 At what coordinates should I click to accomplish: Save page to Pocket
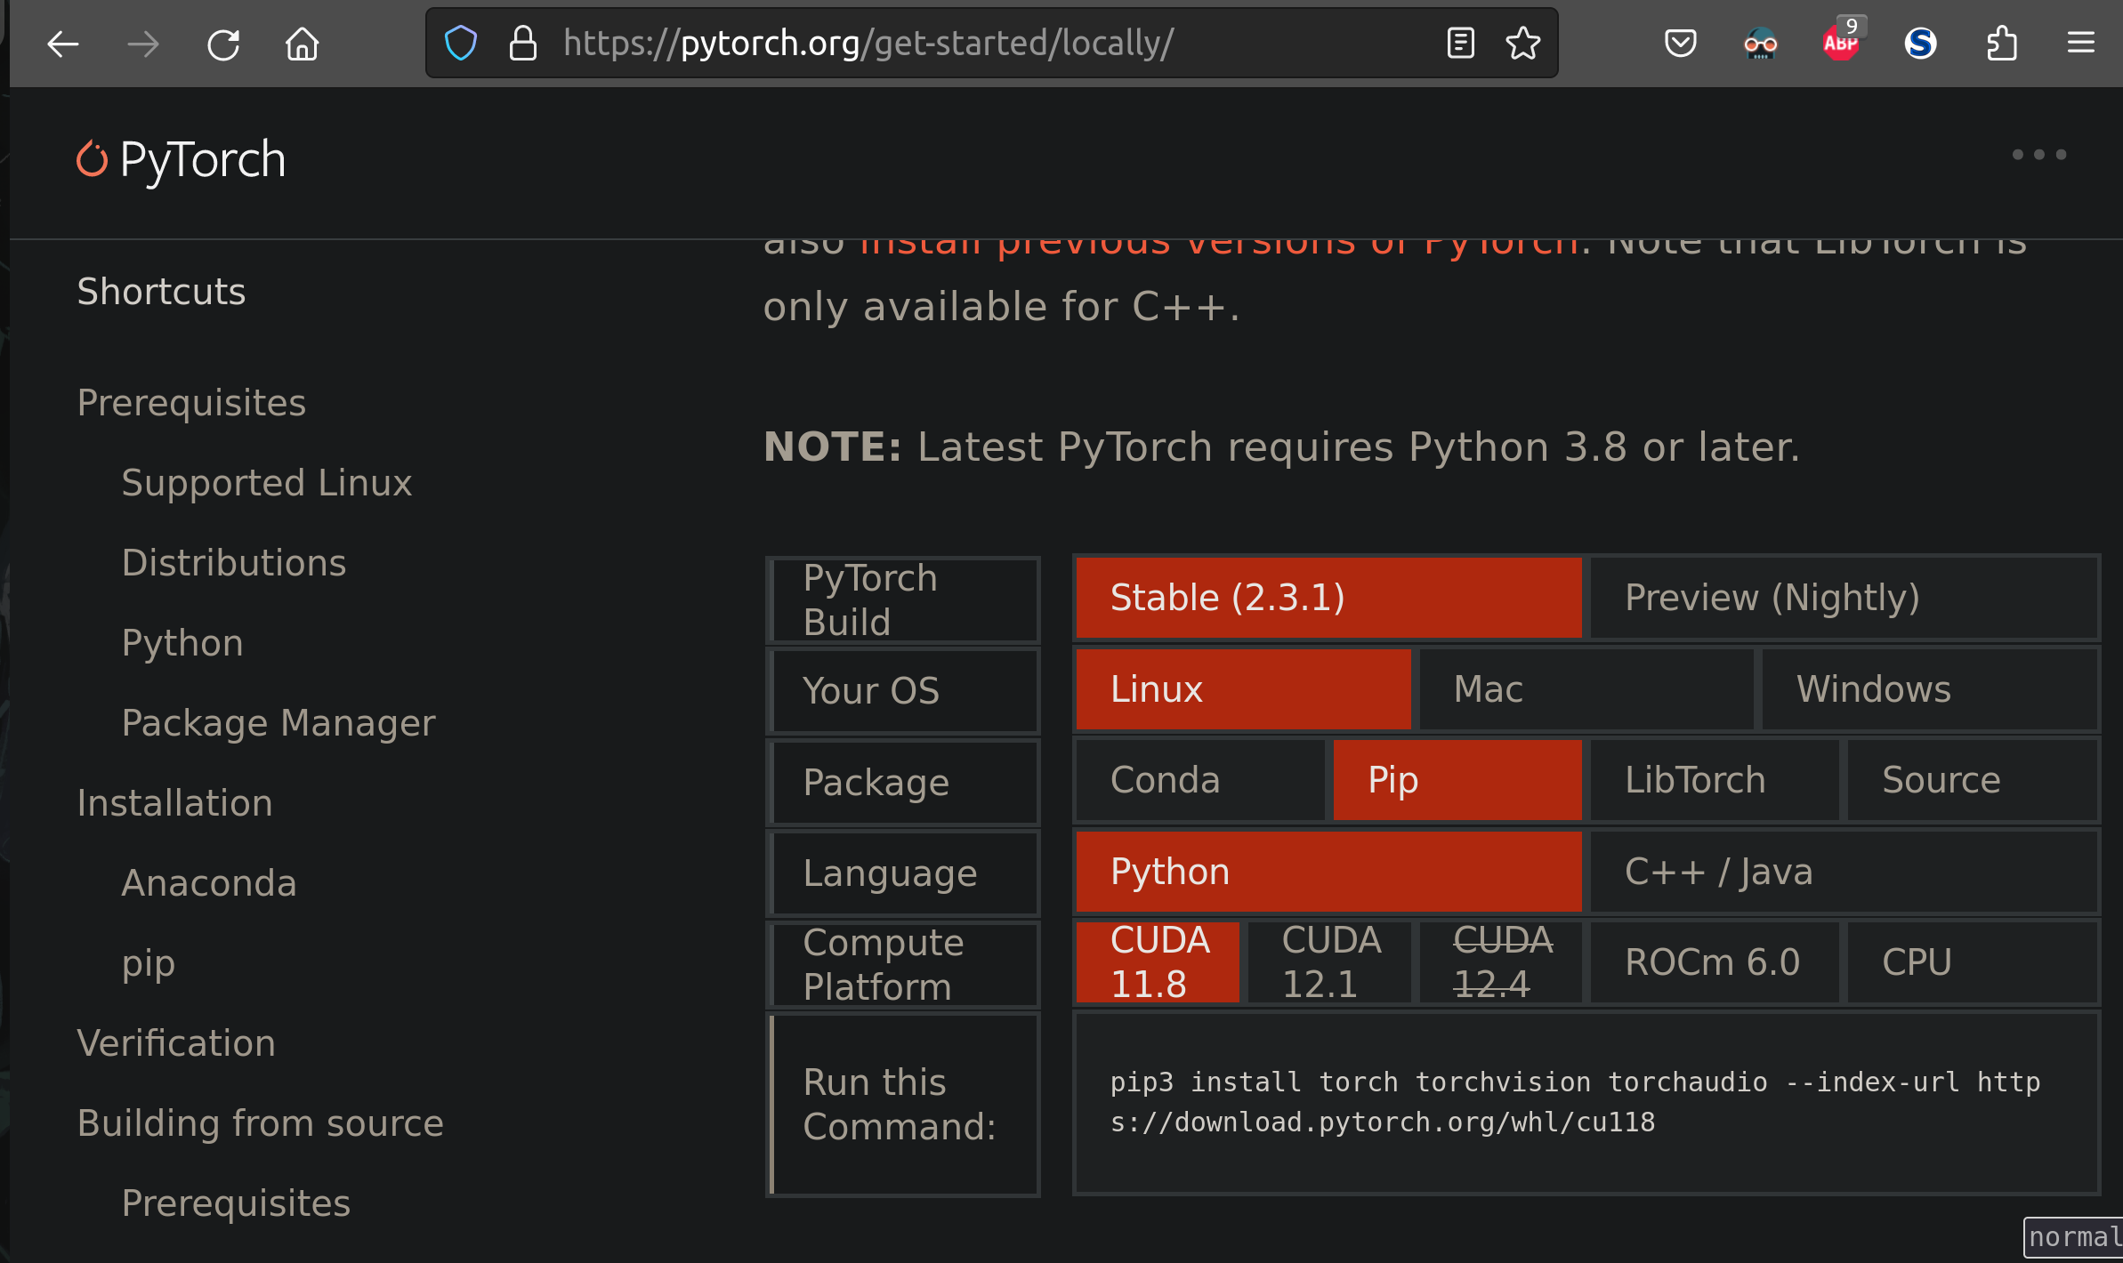[x=1680, y=43]
